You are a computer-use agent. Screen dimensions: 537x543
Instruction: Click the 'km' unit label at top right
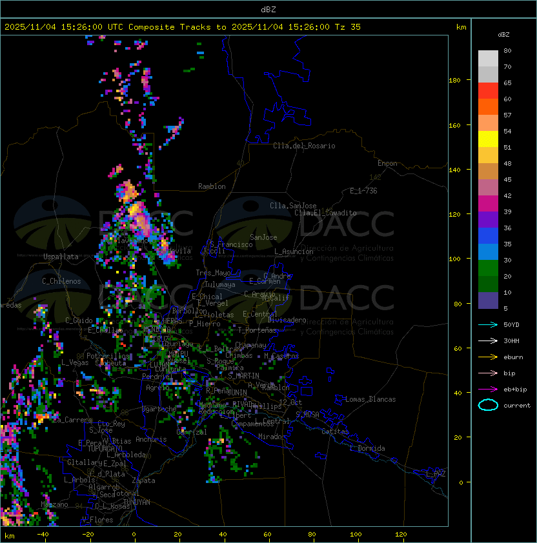pos(461,27)
